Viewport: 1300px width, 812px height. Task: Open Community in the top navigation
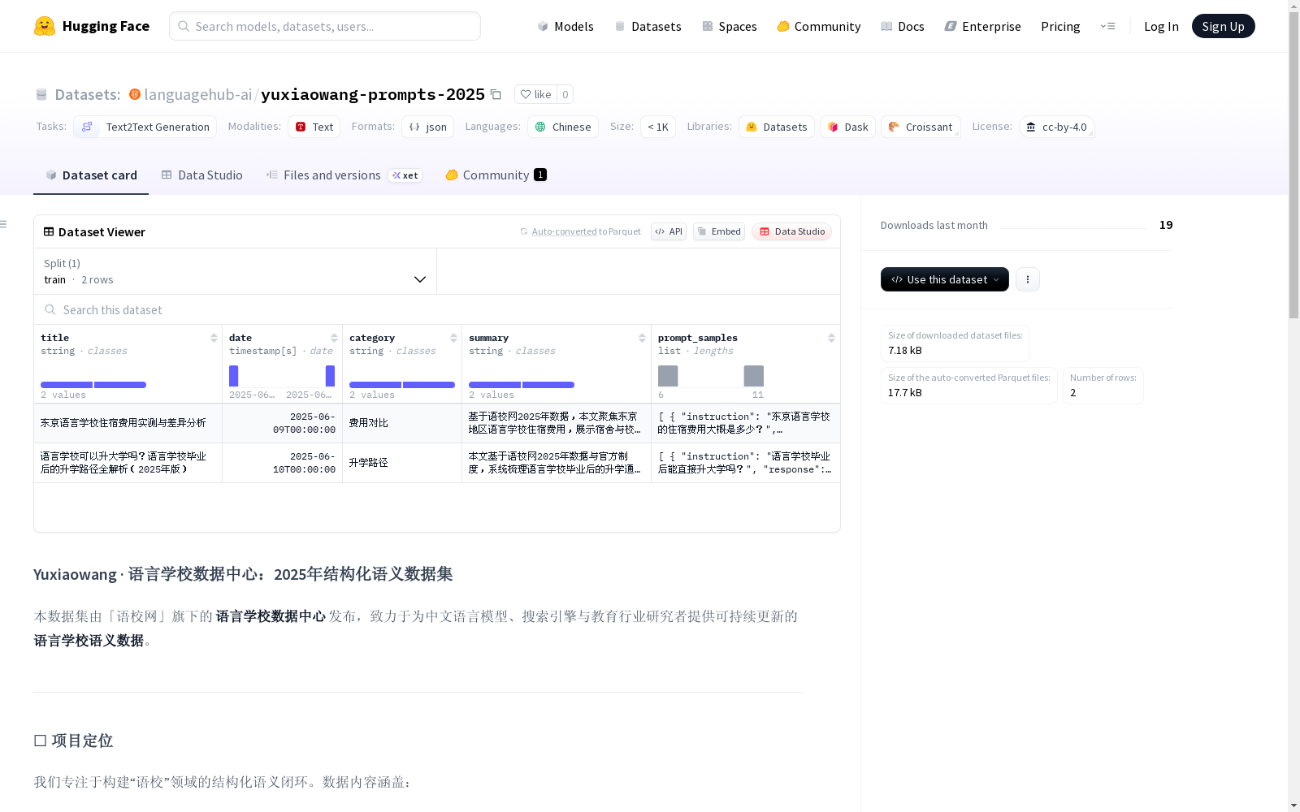(x=818, y=26)
